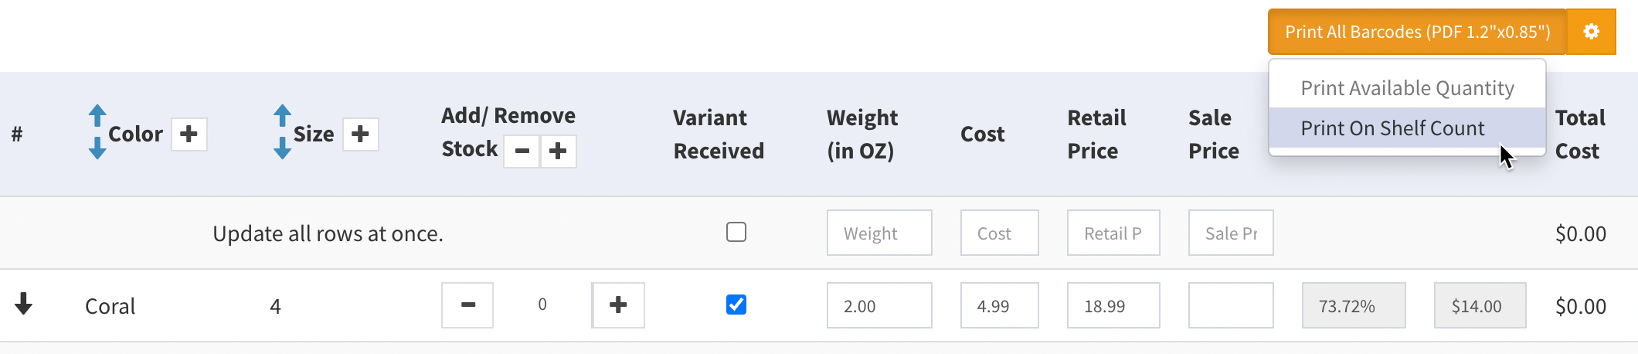Click the bulk Weight input field
Screen dimensions: 1638x354
click(x=878, y=233)
